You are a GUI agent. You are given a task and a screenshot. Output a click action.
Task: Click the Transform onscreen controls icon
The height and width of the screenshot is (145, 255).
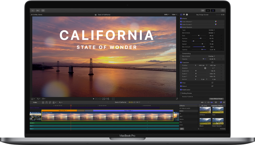coord(212,62)
